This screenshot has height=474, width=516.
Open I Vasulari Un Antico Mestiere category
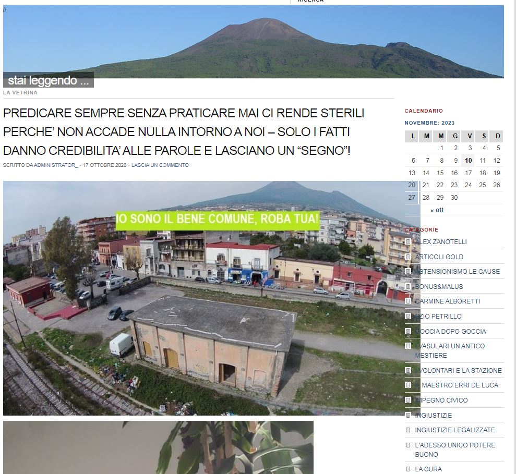click(450, 350)
